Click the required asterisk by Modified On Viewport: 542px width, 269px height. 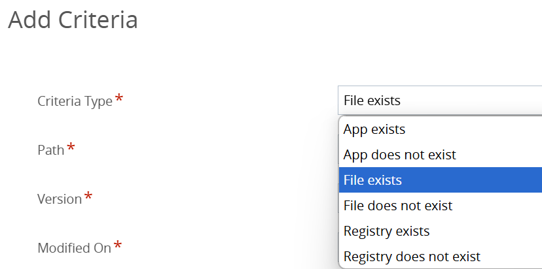[118, 245]
